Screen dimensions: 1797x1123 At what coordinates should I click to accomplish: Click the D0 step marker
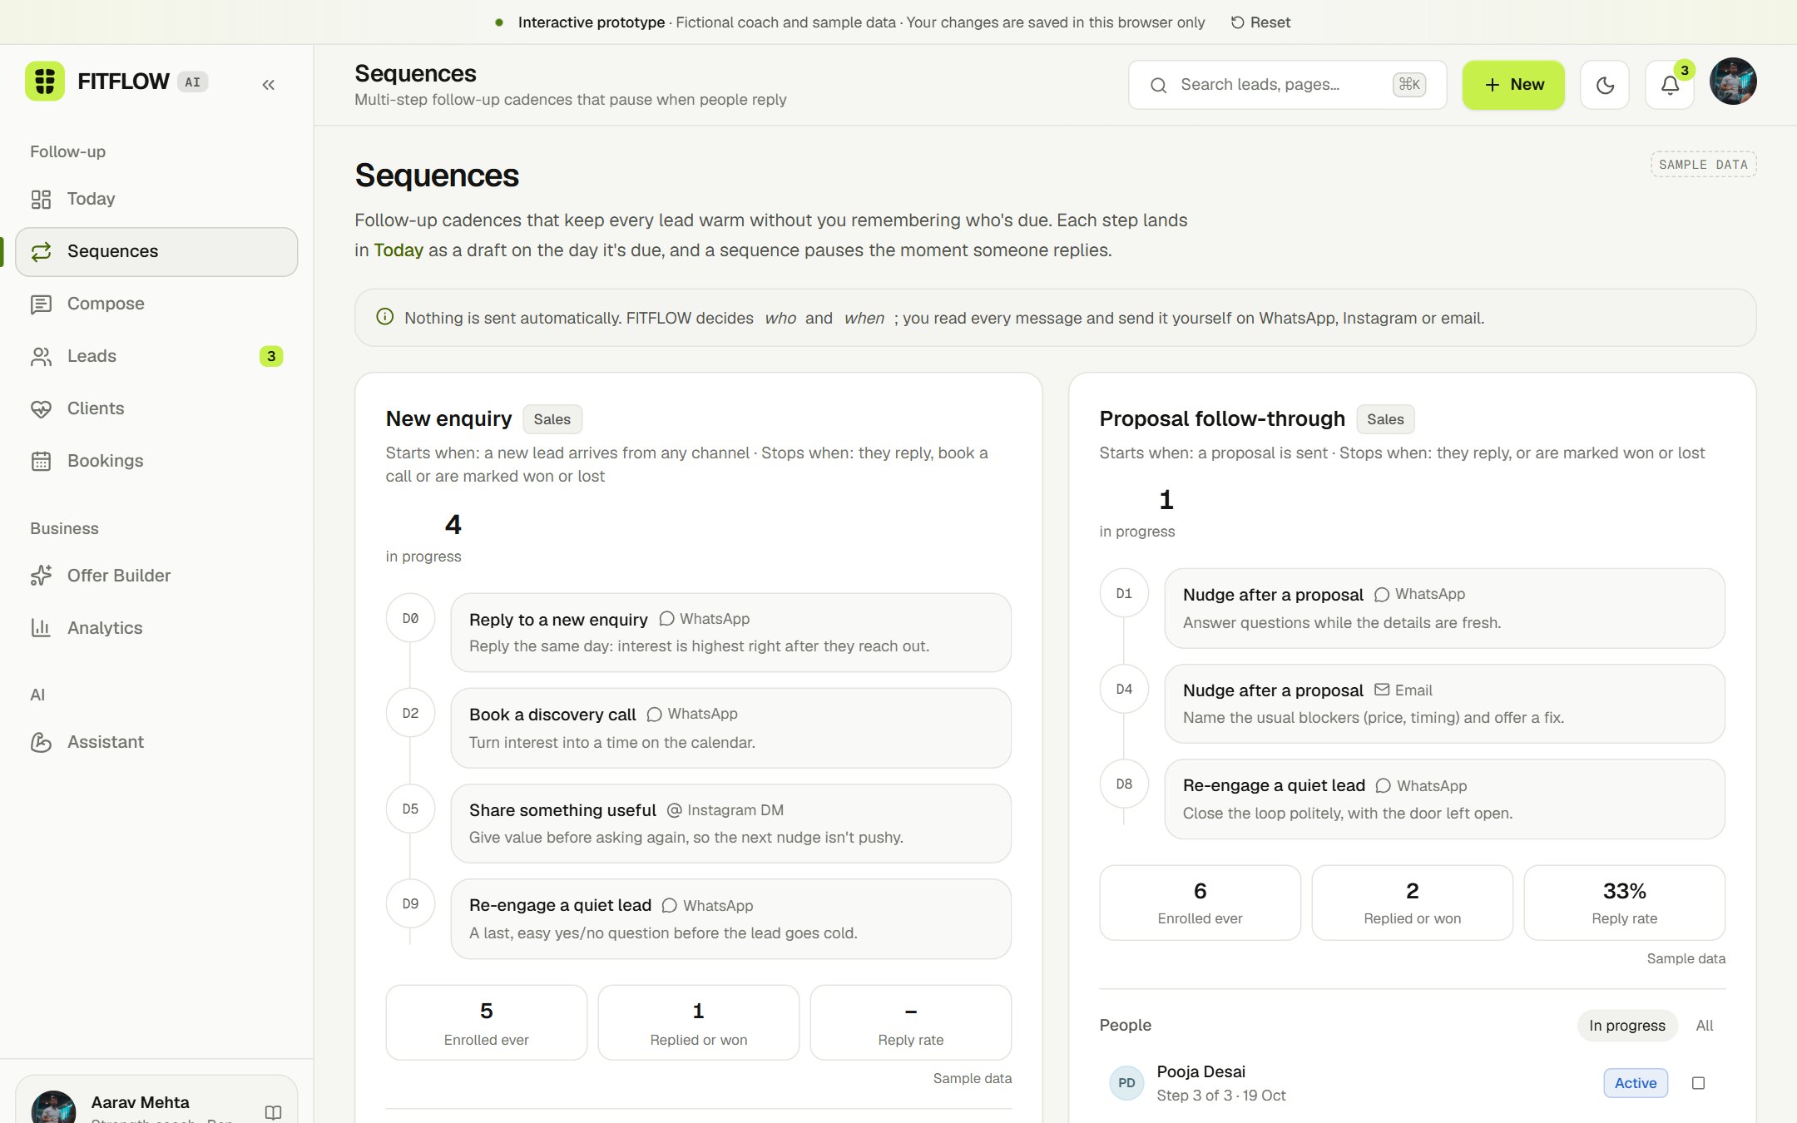pyautogui.click(x=410, y=618)
